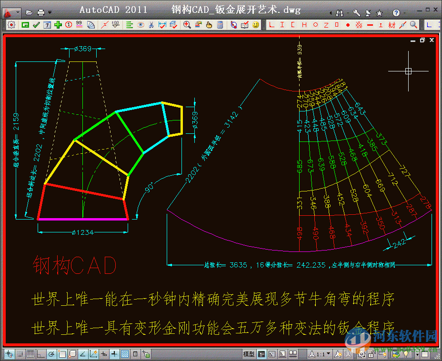Open the Materials tool in the right toolbar

(392, 24)
